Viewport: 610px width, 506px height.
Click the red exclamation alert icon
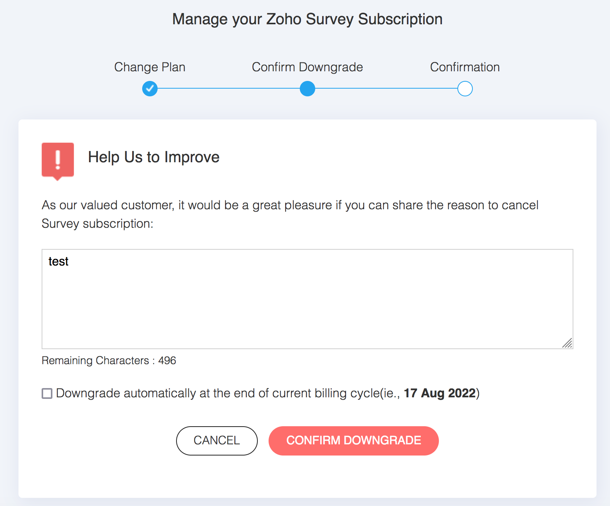(58, 160)
